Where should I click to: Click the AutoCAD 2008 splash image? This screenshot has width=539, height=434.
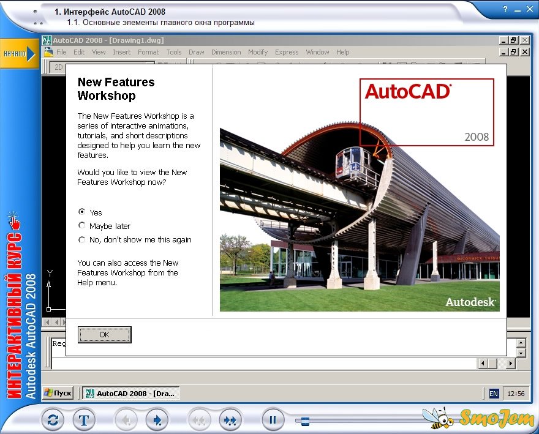pos(360,195)
